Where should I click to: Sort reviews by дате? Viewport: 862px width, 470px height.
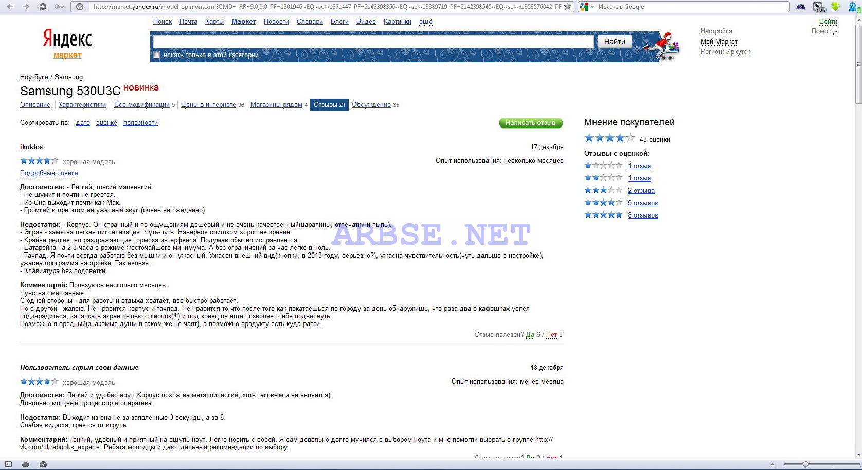83,123
